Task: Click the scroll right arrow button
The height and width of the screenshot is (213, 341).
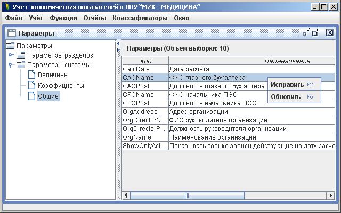Action: pyautogui.click(x=330, y=195)
